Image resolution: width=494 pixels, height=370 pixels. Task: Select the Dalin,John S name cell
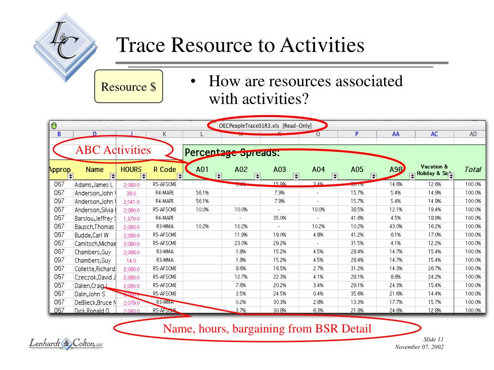(95, 294)
